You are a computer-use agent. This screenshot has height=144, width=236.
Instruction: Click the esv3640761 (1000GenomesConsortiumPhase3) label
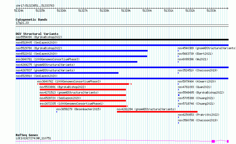click(48, 59)
